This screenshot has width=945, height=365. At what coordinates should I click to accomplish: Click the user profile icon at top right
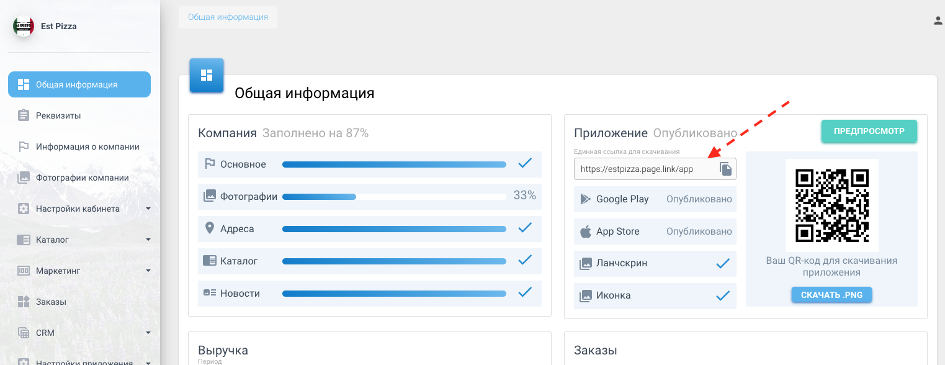(938, 20)
